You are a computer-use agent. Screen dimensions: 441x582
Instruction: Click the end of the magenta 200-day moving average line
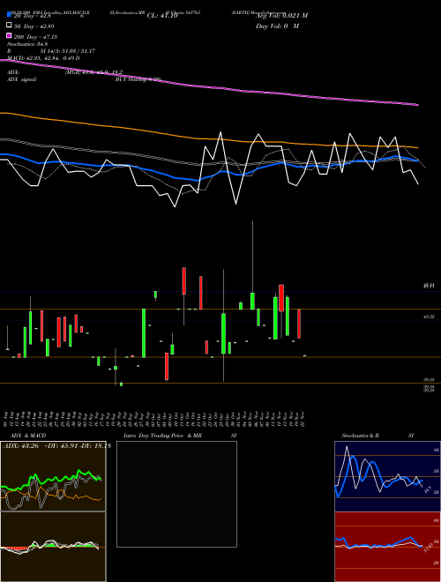(417, 105)
